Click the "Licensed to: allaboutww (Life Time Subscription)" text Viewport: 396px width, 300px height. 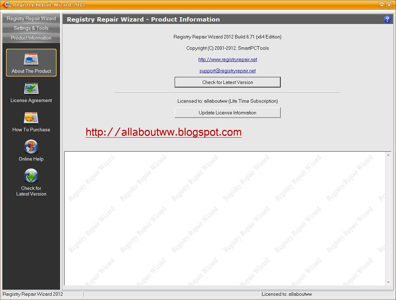[228, 101]
